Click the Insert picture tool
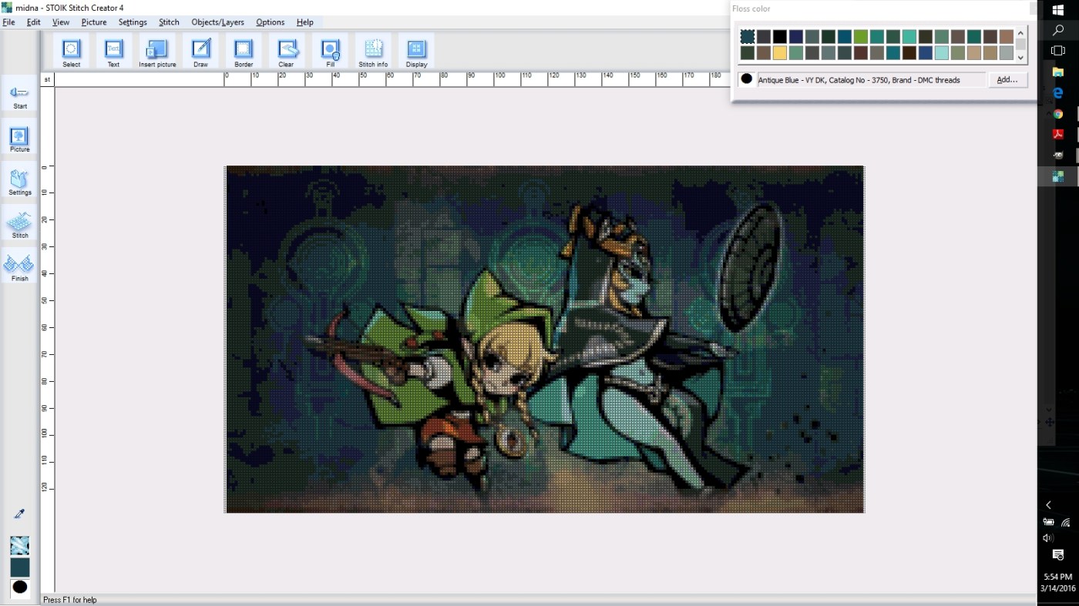Viewport: 1079px width, 606px height. (x=157, y=52)
